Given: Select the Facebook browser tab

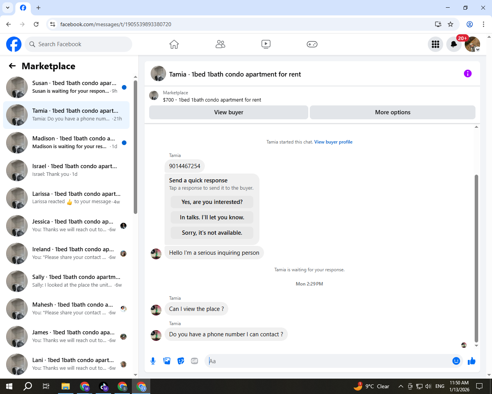Looking at the screenshot, I should pos(23,8).
